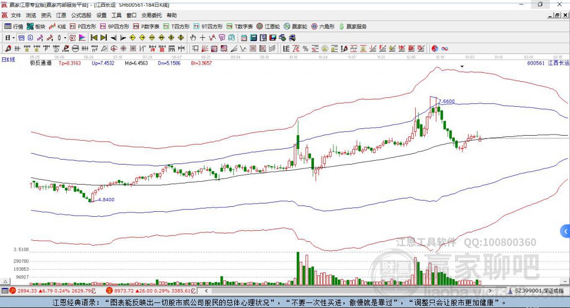The image size is (570, 308).
Task: Open the 帮助 menu
Action: tap(171, 15)
